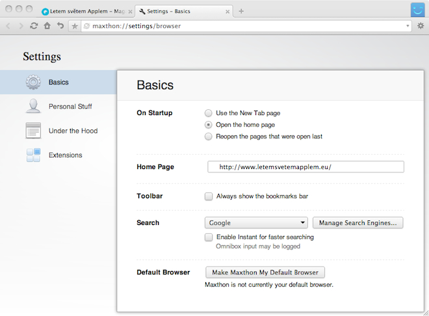The width and height of the screenshot is (429, 316).
Task: Click the Letem světem Applem tab favicon
Action: pyautogui.click(x=45, y=12)
